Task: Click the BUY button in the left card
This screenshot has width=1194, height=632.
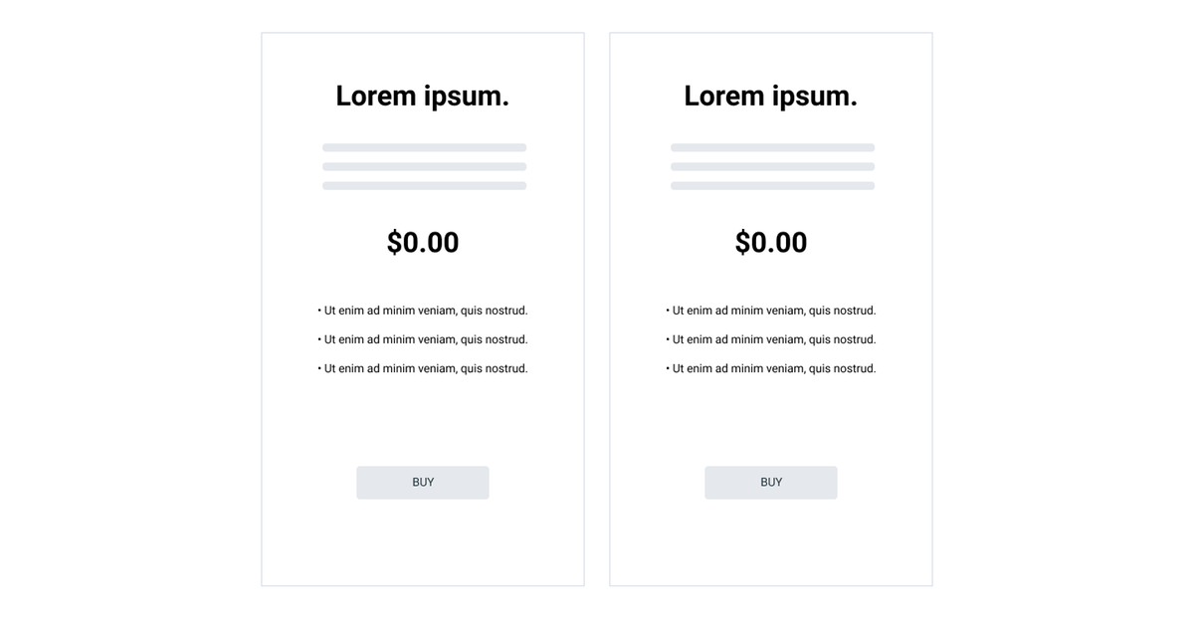Action: click(x=423, y=483)
